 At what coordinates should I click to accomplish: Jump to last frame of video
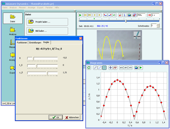90,15
